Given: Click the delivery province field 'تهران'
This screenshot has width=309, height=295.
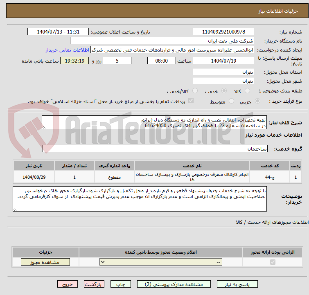Looking at the screenshot, I should click(x=223, y=72).
